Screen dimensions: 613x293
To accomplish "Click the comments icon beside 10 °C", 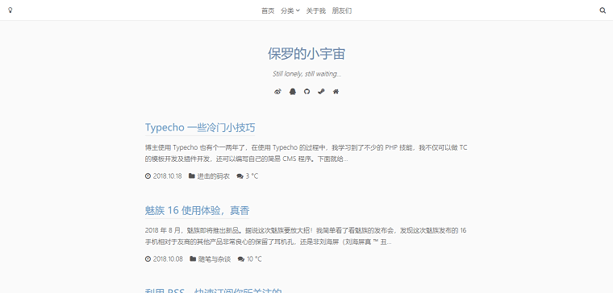I will click(x=241, y=259).
